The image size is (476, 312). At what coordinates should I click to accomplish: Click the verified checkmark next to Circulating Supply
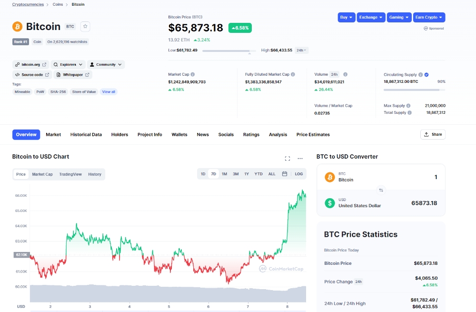click(x=426, y=74)
